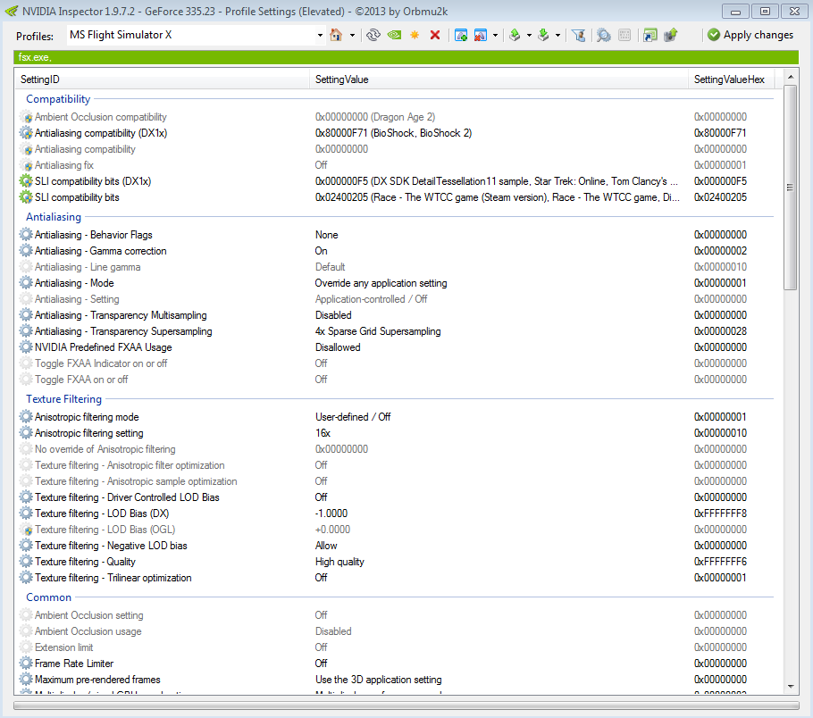Screen dimensions: 813x718
Task: Click the greyed grid toolbar icon
Action: (x=624, y=35)
